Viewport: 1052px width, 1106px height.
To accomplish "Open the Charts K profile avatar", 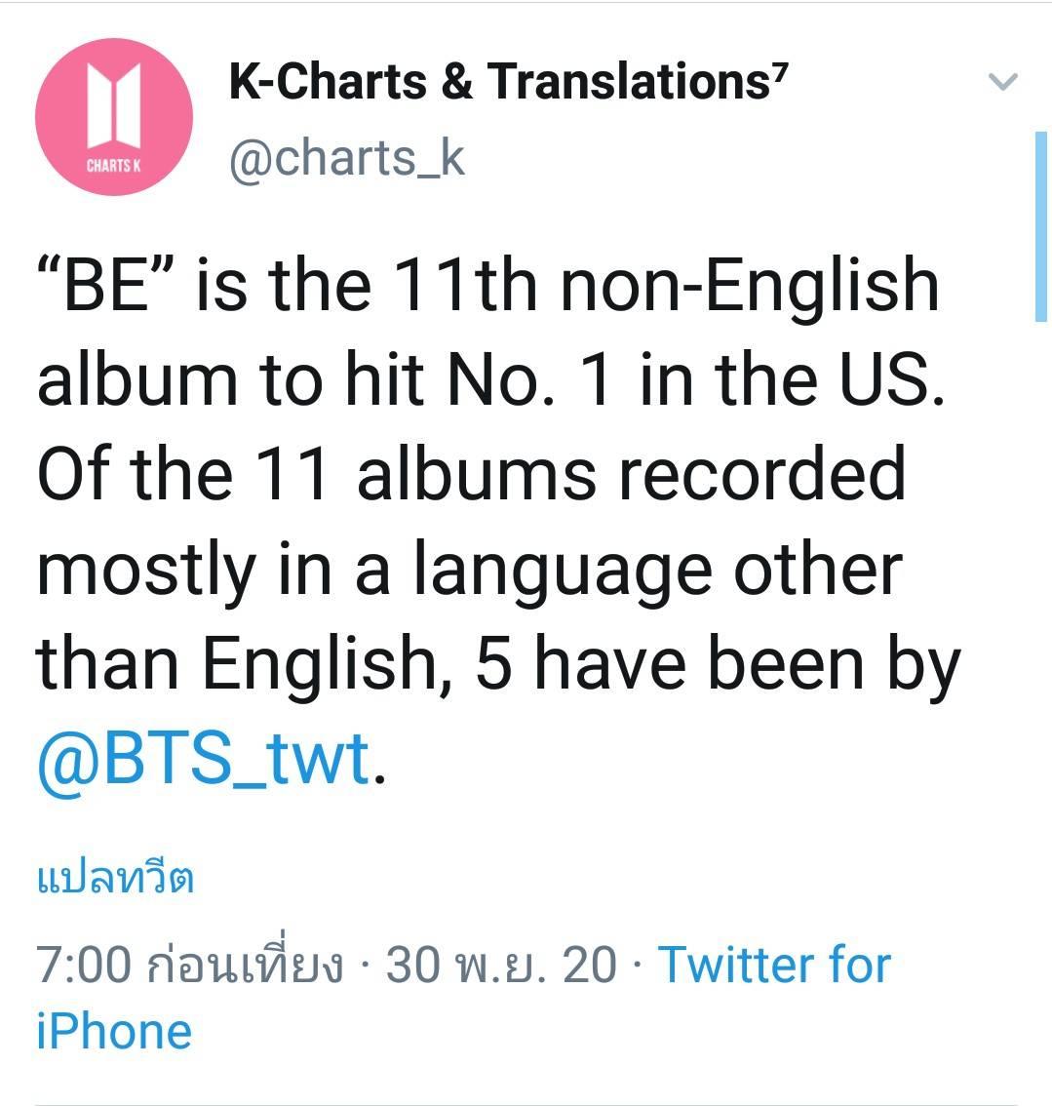I will pos(114,116).
